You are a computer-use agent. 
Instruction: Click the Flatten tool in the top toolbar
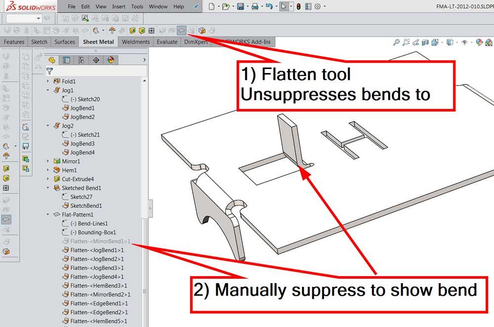tap(182, 31)
